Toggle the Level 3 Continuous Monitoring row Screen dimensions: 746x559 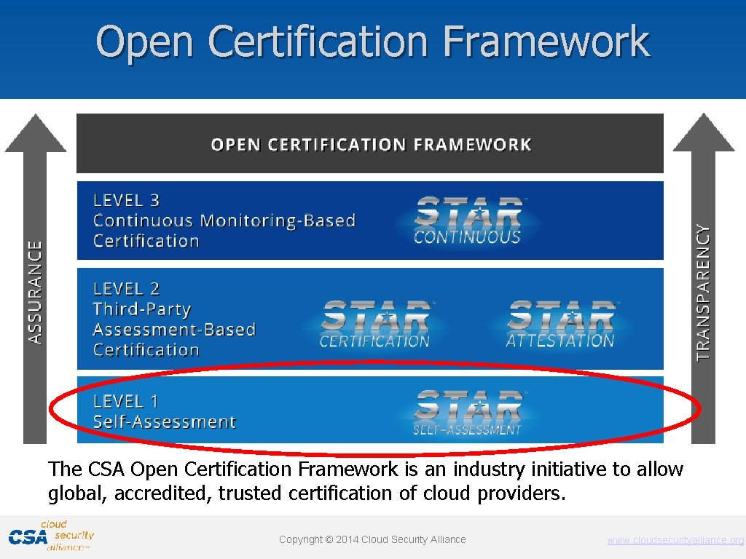[219, 221]
